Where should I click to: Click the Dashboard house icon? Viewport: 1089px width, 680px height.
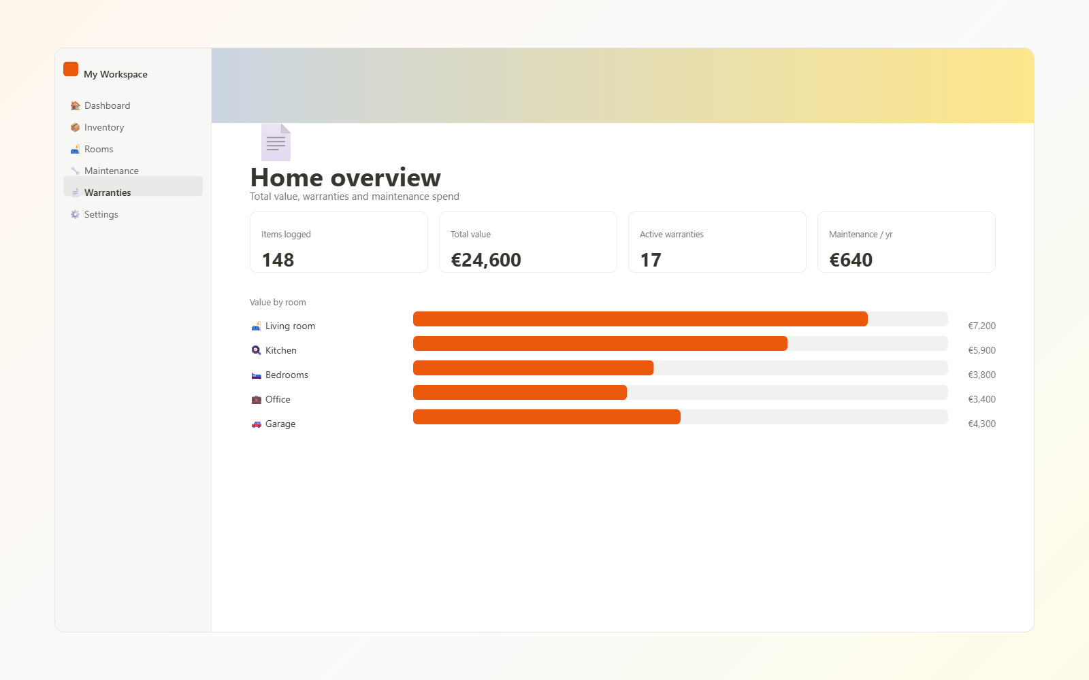click(76, 105)
